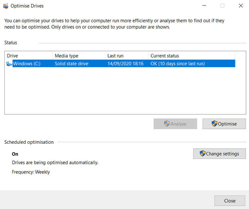
Task: Minimise the Optimise Drives window
Action: click(x=204, y=6)
